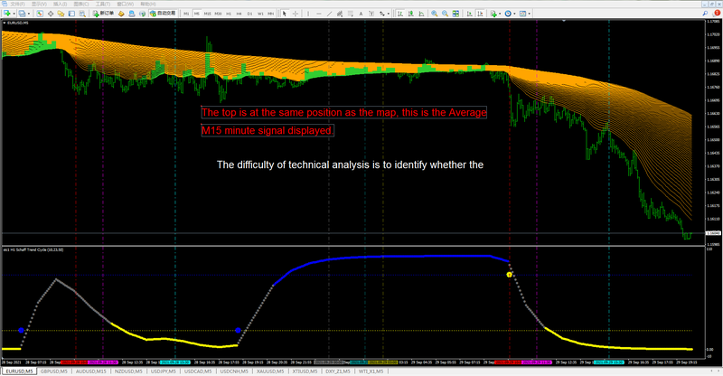Viewport: 723px width, 376px height.
Task: Select the arrow cursor tool
Action: [x=285, y=14]
